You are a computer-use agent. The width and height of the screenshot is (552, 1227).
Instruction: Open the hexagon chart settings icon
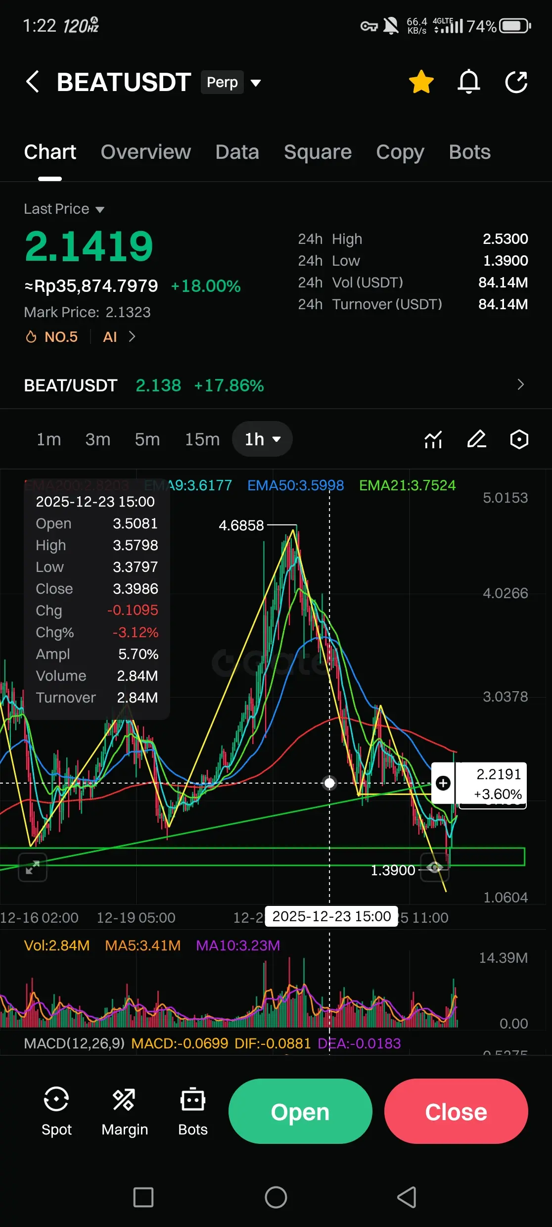click(519, 439)
